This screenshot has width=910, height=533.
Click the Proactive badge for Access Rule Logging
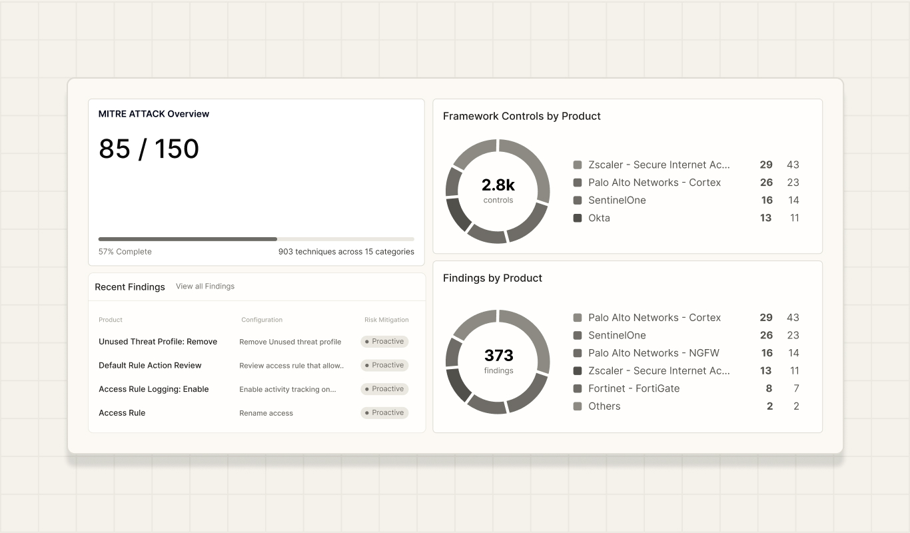click(384, 389)
